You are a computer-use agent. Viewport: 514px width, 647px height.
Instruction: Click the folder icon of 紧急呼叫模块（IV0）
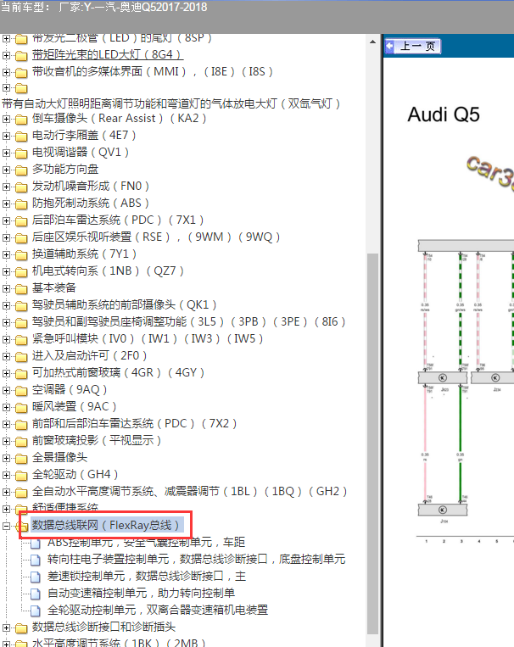21,339
